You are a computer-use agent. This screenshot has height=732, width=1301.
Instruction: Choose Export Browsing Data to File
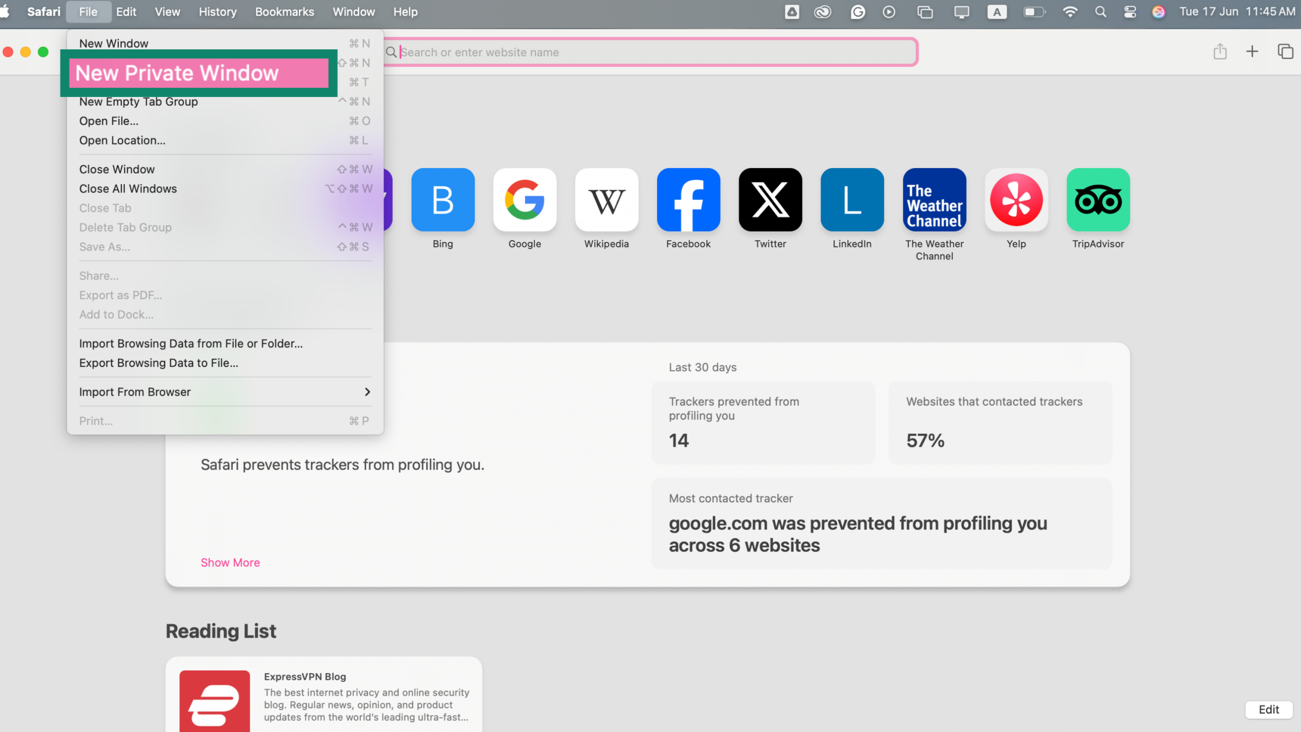159,363
